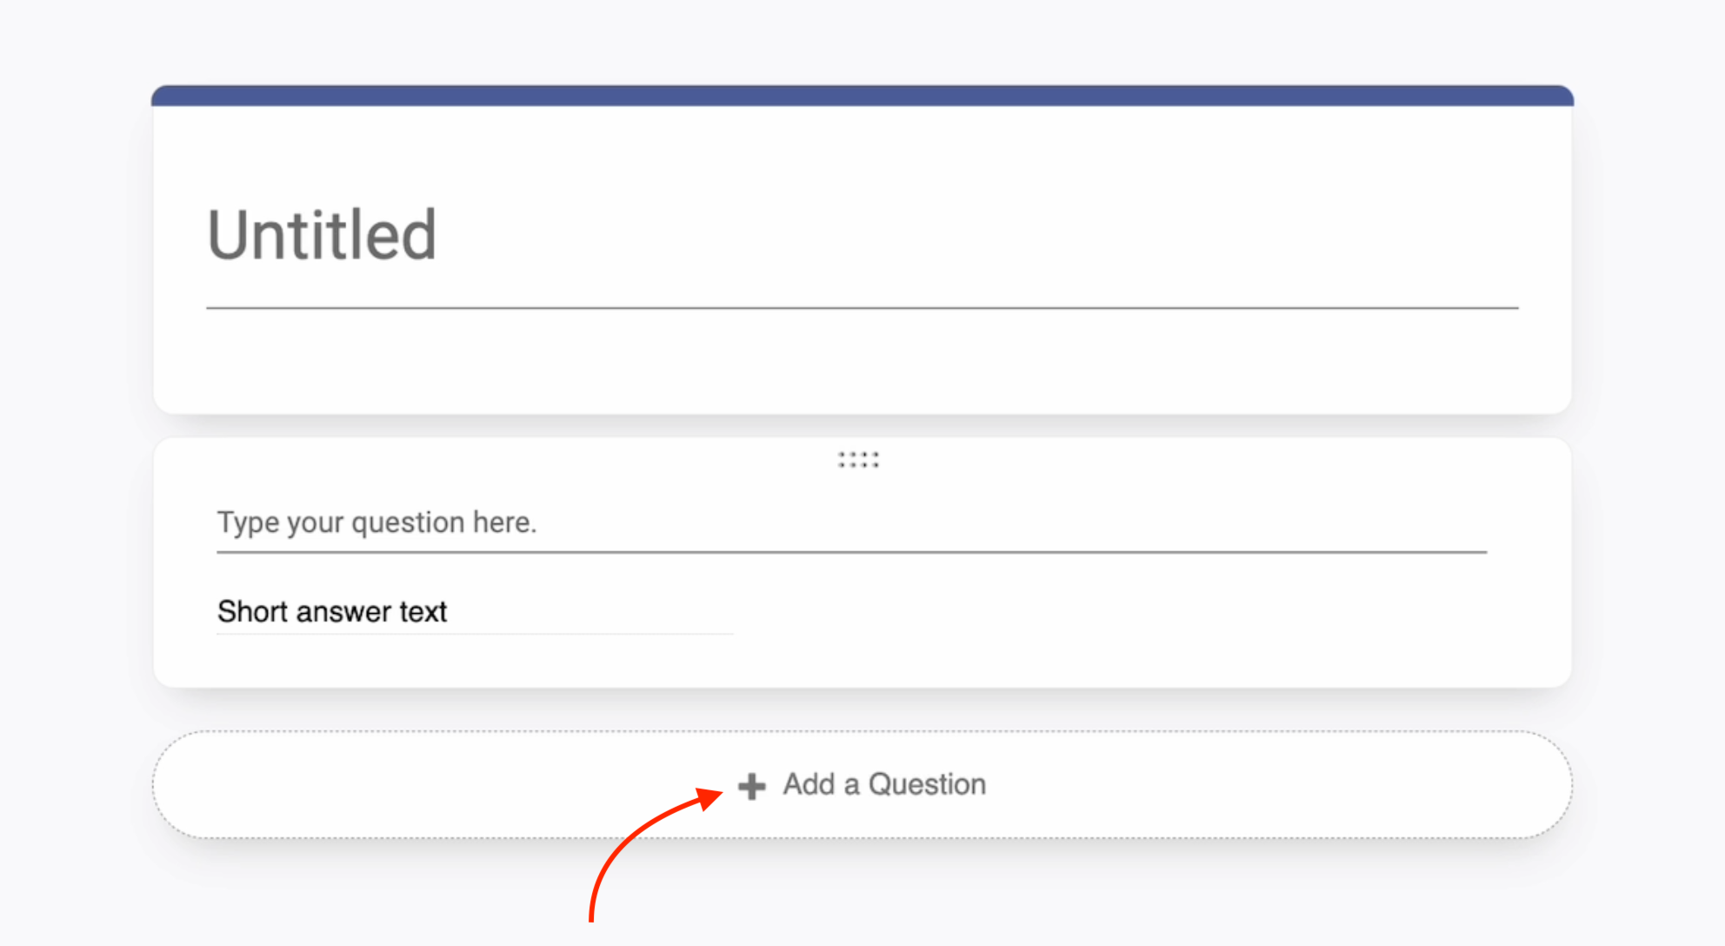1725x946 pixels.
Task: Click the gap between title and question cards
Action: pyautogui.click(x=862, y=426)
